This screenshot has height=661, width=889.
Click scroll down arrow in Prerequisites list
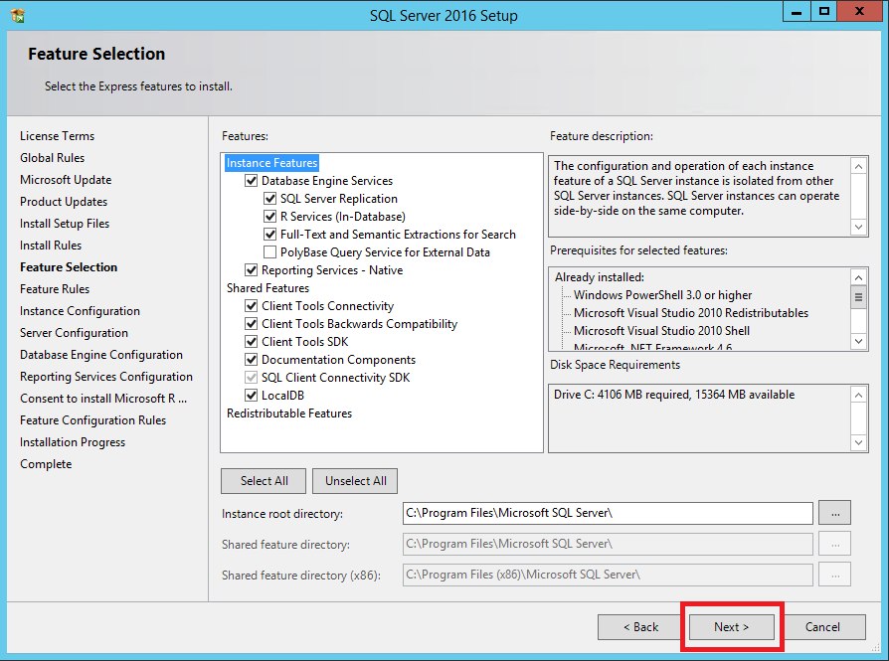click(858, 341)
